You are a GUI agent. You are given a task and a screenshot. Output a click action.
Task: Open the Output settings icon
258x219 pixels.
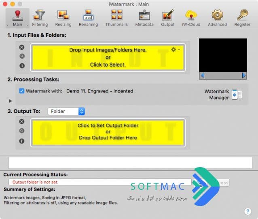click(168, 15)
